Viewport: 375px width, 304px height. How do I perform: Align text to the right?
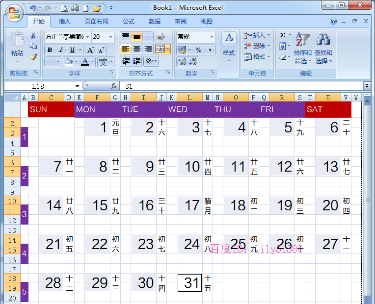(148, 49)
